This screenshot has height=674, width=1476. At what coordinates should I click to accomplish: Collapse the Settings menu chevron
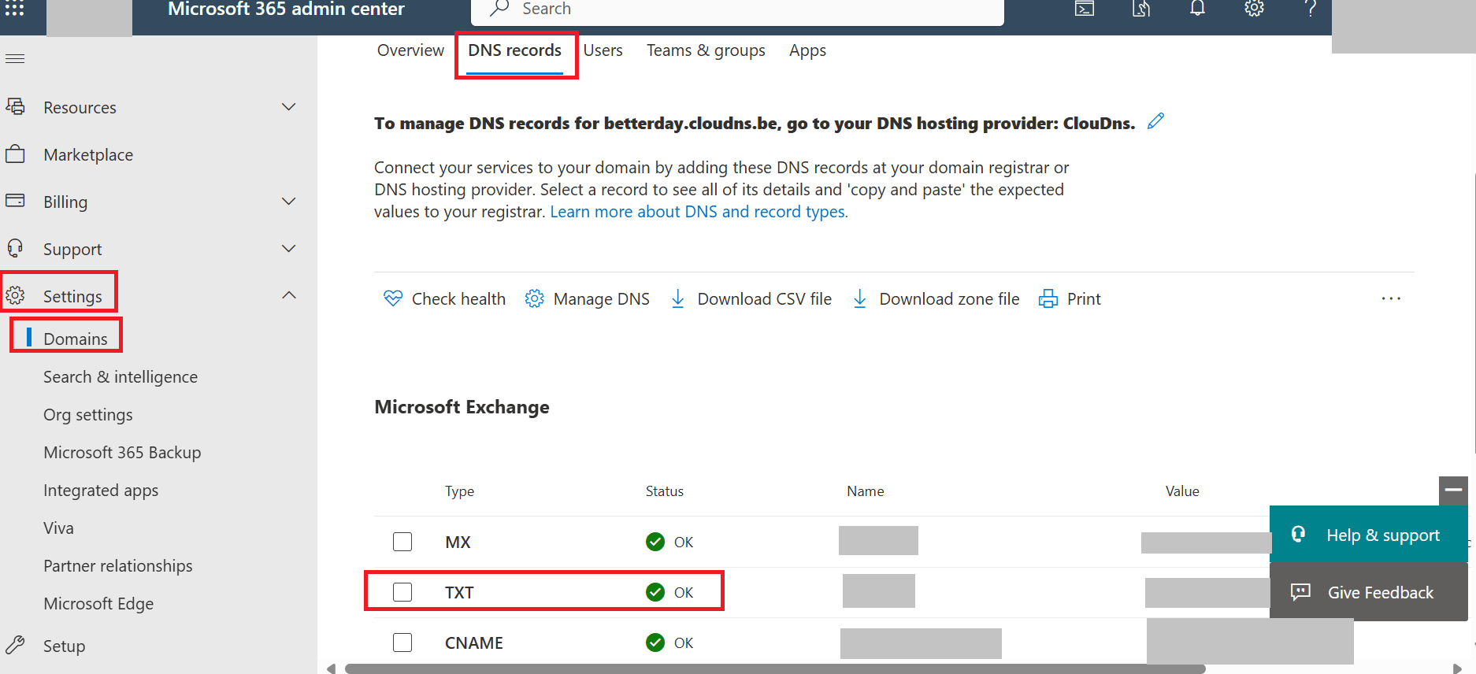(289, 295)
